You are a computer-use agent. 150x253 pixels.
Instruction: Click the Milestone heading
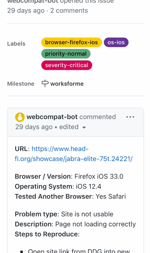pyautogui.click(x=21, y=84)
